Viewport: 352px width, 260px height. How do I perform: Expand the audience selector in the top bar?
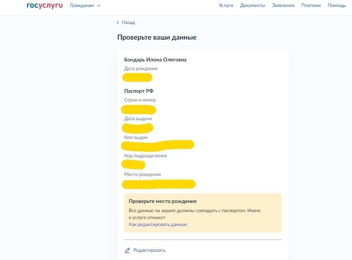click(84, 6)
